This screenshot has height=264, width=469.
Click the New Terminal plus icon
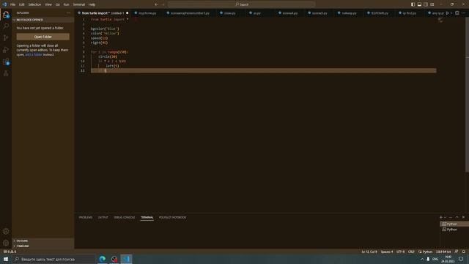pos(441,217)
